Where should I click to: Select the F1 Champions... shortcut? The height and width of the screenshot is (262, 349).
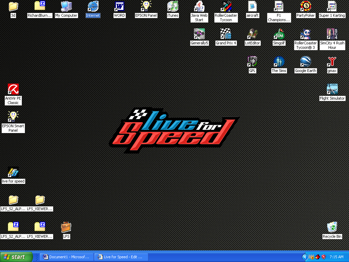coord(279,6)
